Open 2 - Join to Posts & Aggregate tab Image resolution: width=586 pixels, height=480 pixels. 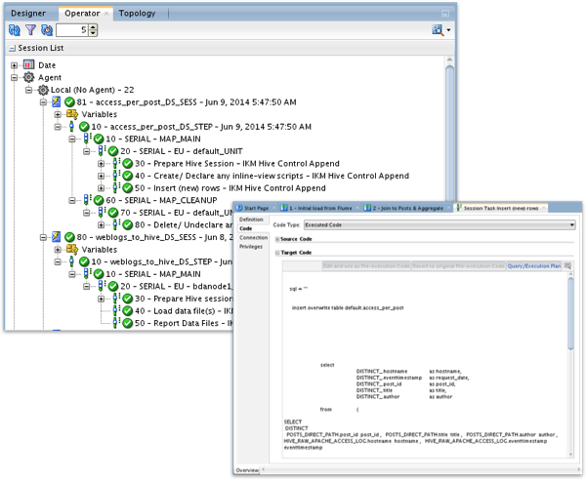[407, 208]
